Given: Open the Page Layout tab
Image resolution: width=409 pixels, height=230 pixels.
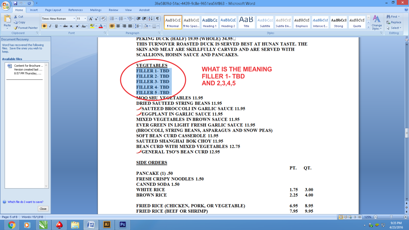Looking at the screenshot, I should 53,10.
